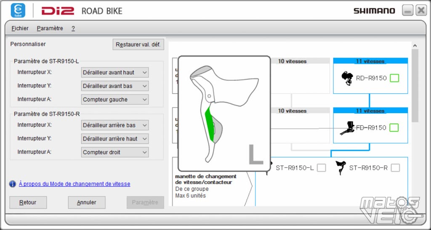Click the greyed Paramètre button
Image resolution: width=431 pixels, height=230 pixels.
[145, 203]
